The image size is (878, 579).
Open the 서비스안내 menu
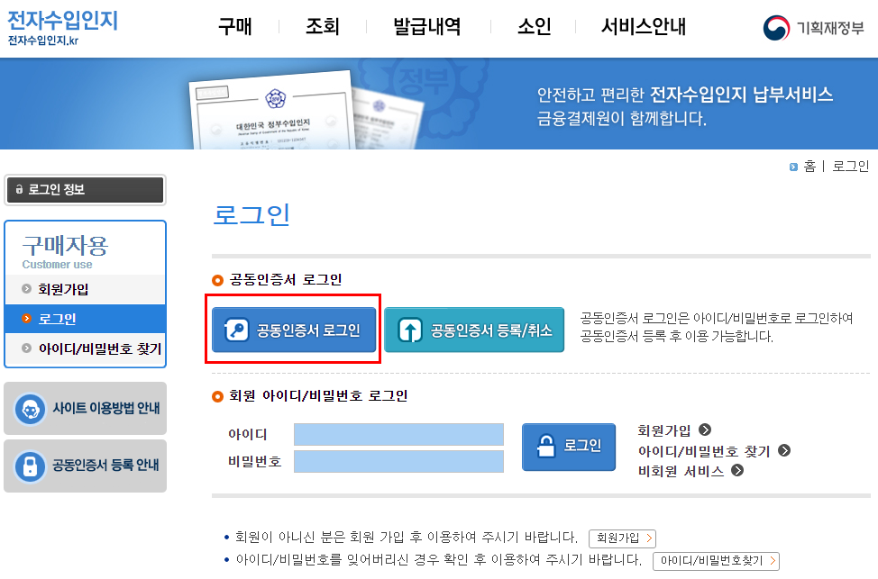point(643,26)
